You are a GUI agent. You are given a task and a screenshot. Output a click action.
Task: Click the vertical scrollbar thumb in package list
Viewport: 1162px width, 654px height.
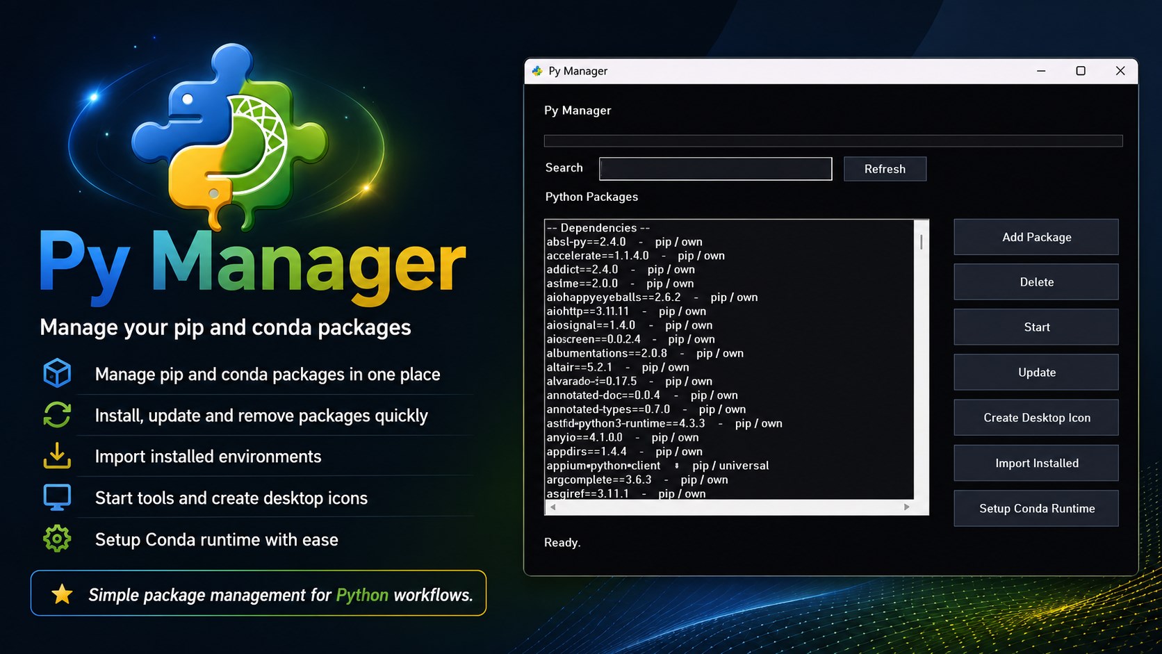click(922, 242)
